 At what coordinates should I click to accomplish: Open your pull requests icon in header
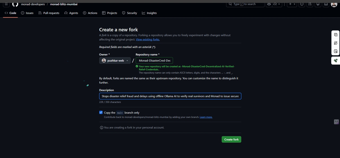[310, 4]
